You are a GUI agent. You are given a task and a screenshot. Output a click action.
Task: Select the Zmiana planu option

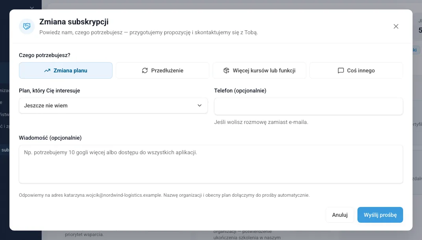[66, 70]
